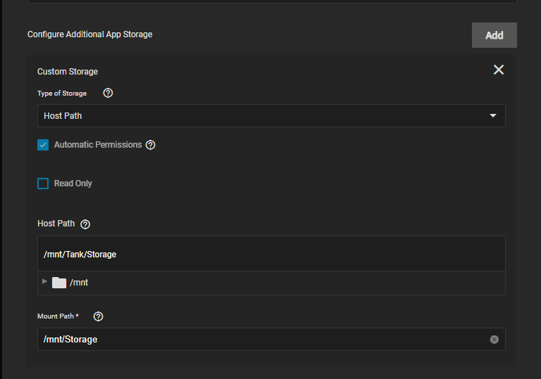The width and height of the screenshot is (541, 379).
Task: Click the Add storage button
Action: coord(494,35)
